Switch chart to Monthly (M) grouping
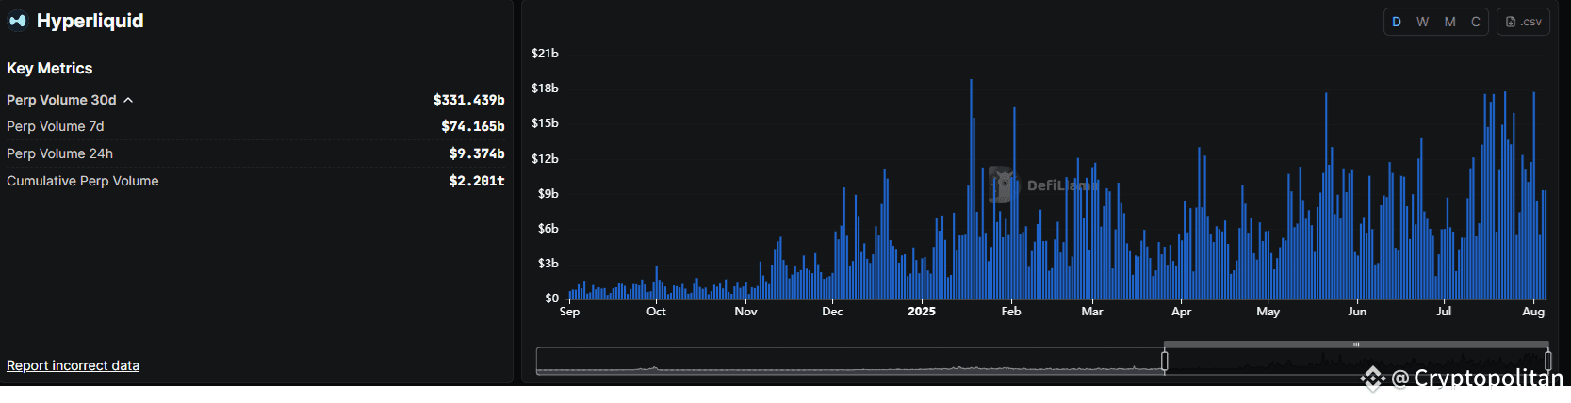 (1449, 22)
